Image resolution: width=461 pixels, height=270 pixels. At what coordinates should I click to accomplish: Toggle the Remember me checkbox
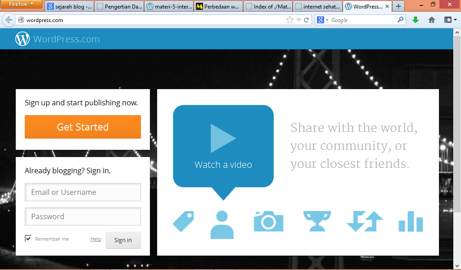(28, 238)
